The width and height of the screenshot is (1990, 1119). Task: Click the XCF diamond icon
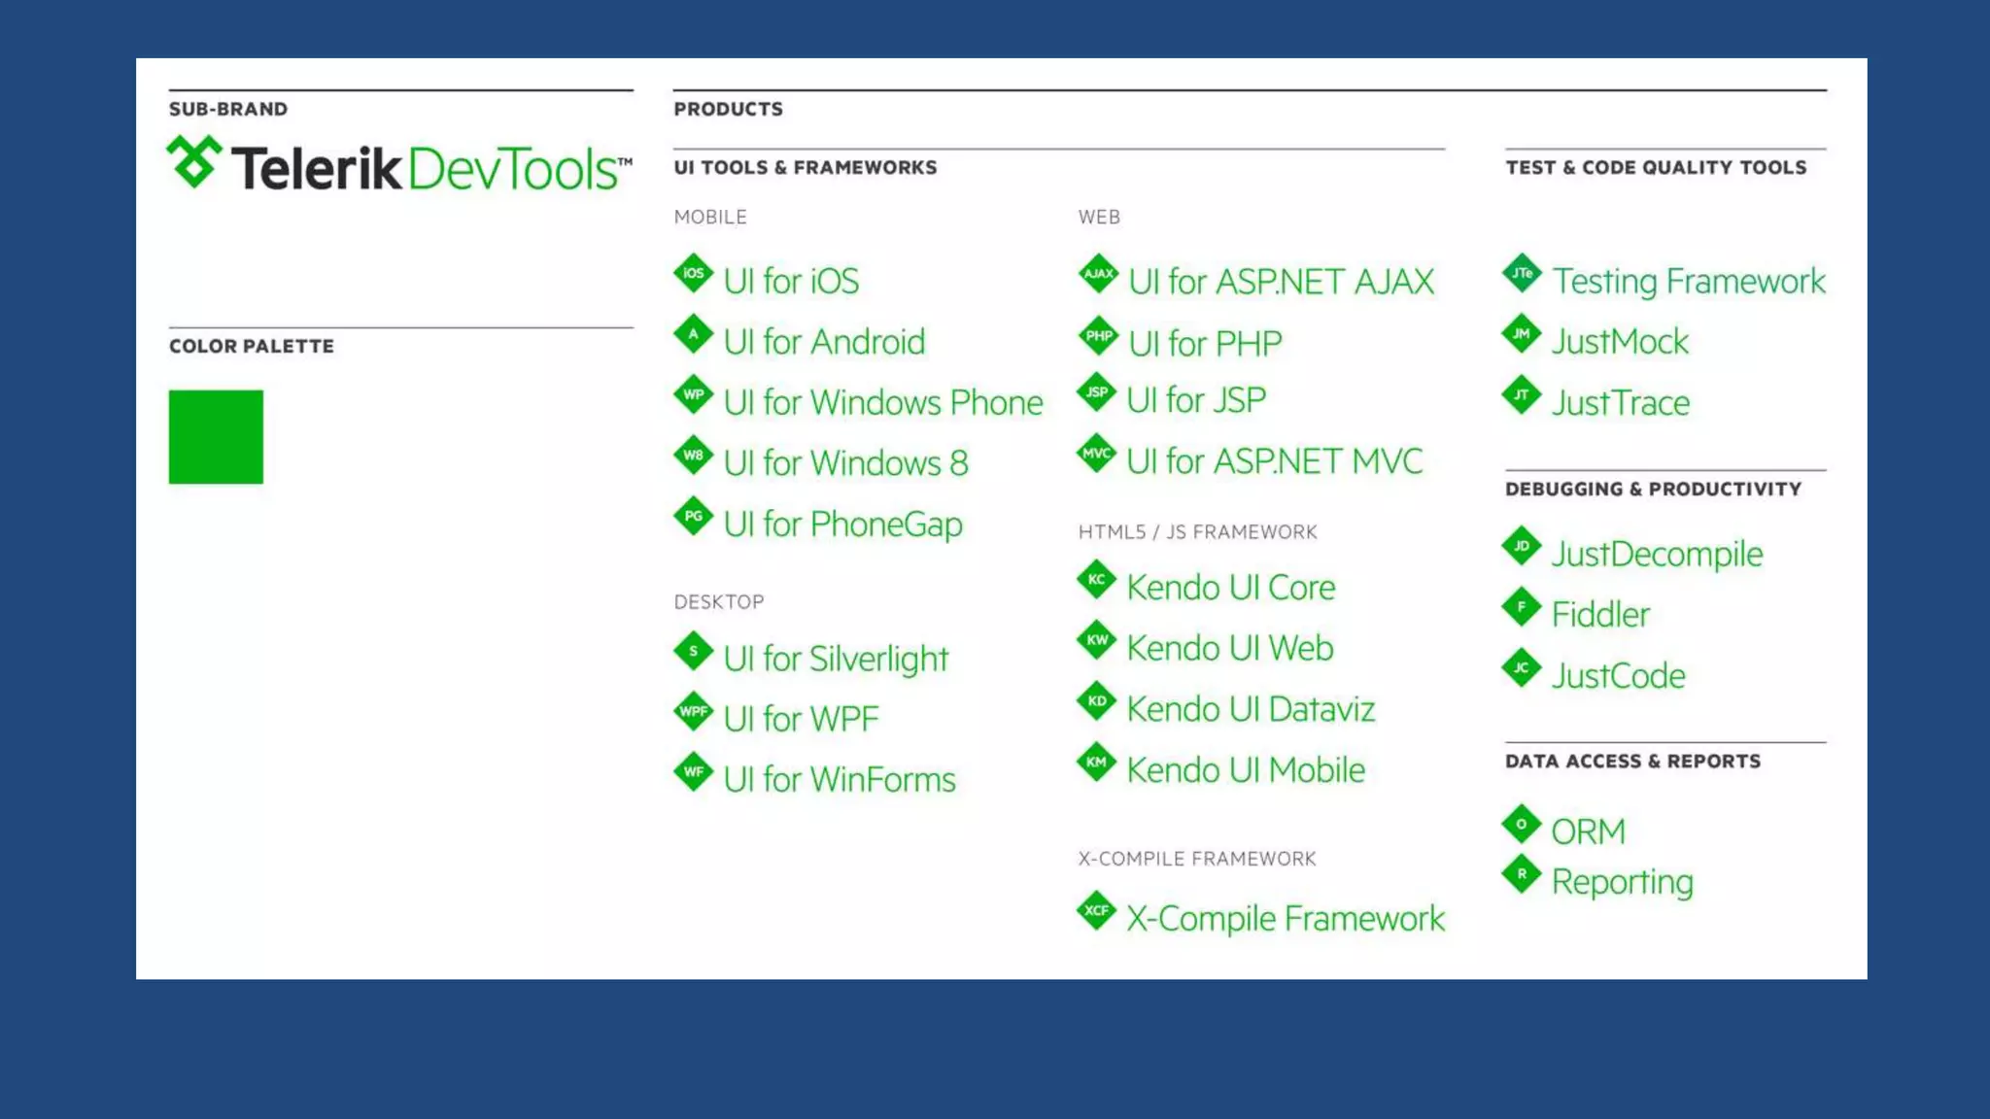coord(1097,910)
